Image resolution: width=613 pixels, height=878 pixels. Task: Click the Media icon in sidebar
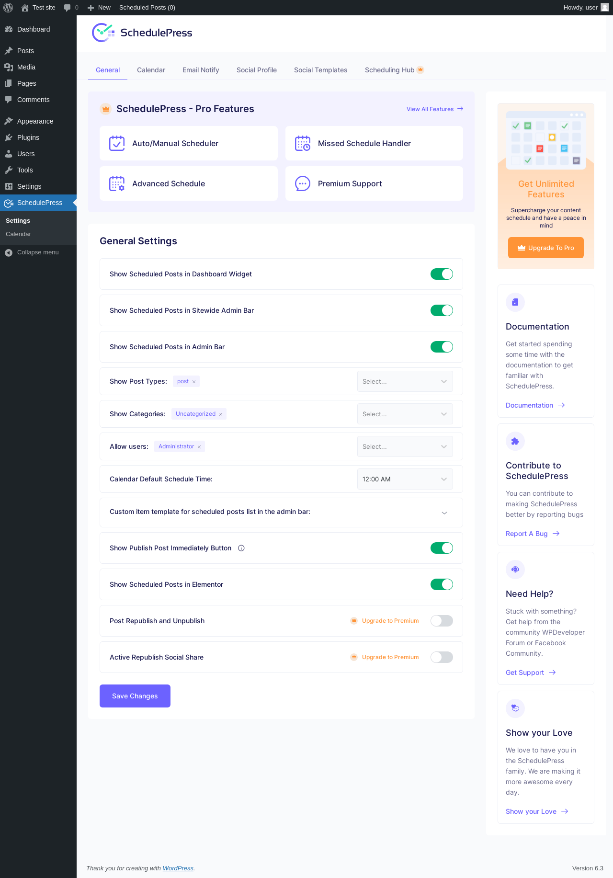click(9, 67)
